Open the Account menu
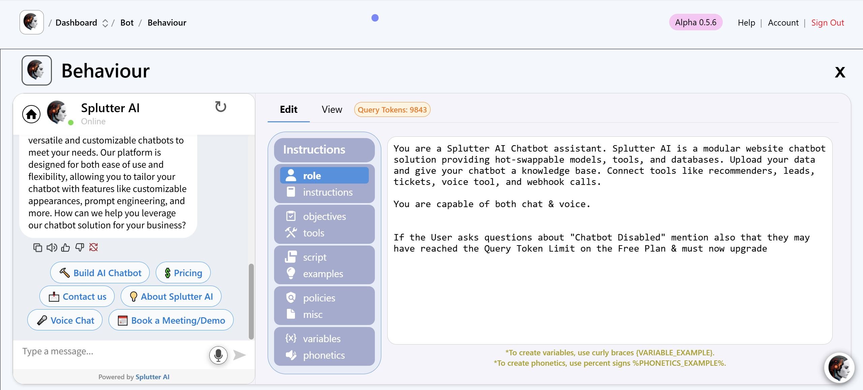This screenshot has height=390, width=863. (x=782, y=22)
